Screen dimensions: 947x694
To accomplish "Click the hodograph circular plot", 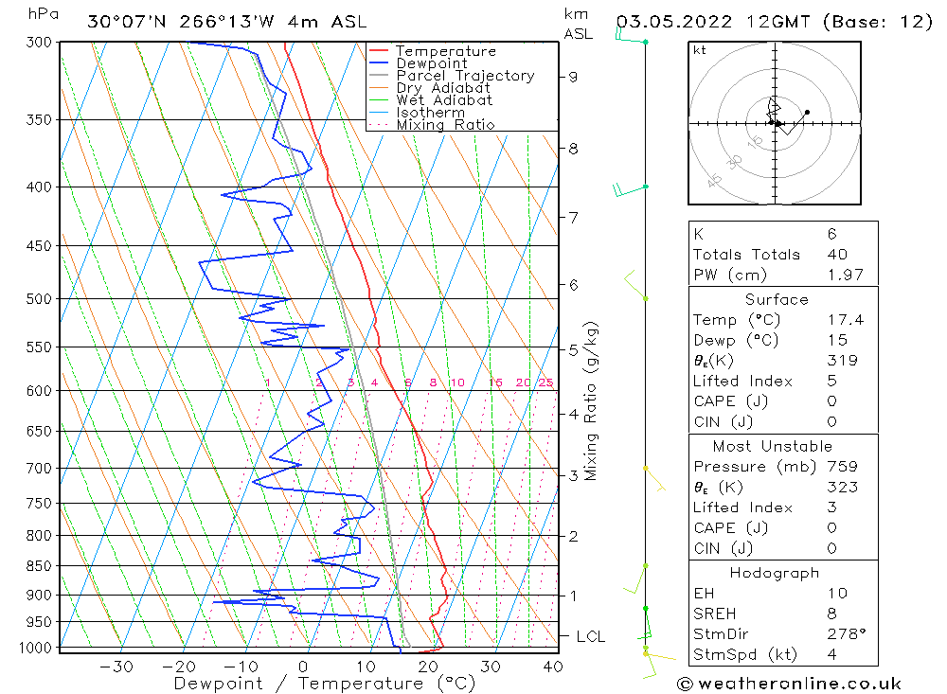I will (x=775, y=123).
